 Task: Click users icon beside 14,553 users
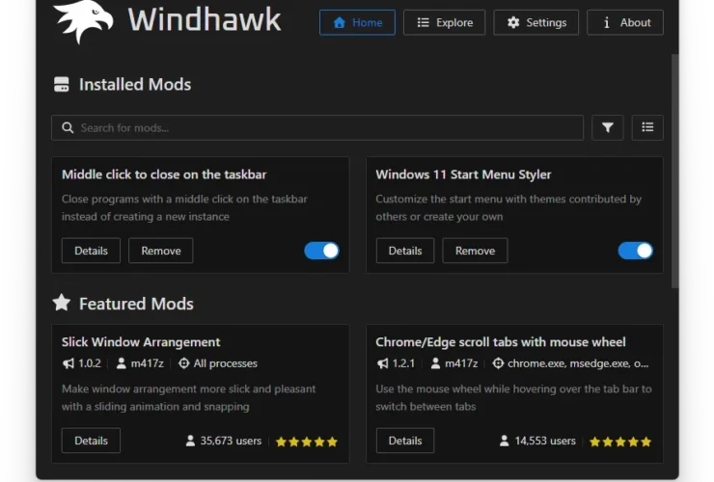click(504, 441)
